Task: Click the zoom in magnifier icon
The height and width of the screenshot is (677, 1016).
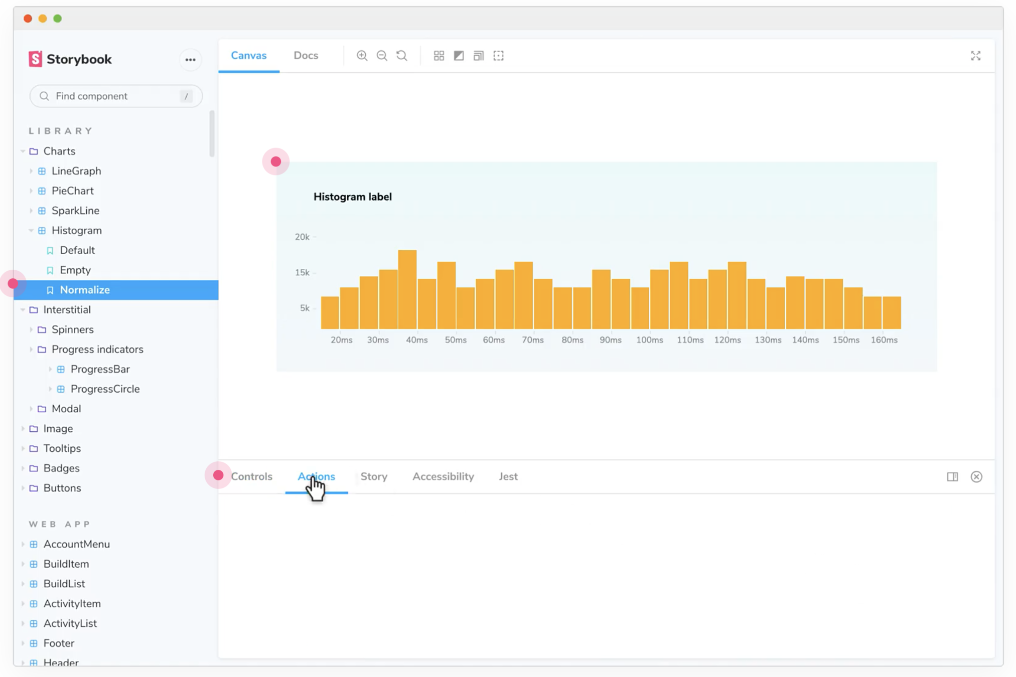Action: click(362, 56)
